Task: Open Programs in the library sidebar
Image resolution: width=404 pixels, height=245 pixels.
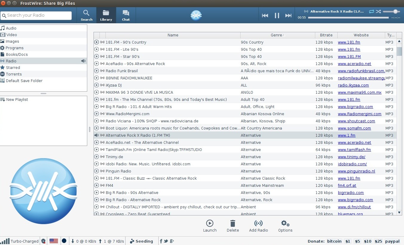Action: 43,48
